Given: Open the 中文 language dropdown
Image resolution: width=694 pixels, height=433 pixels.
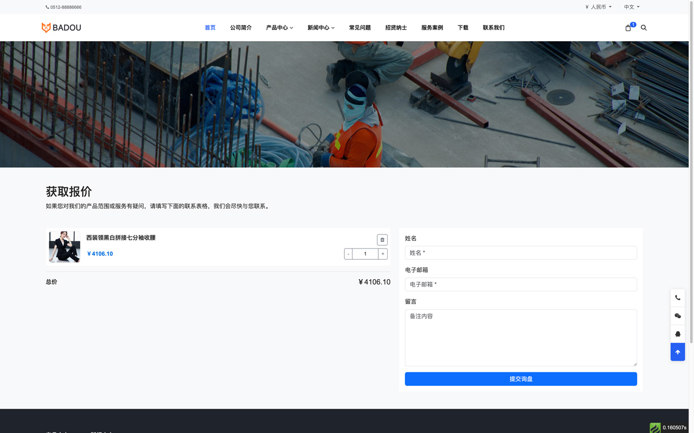Looking at the screenshot, I should pos(630,6).
